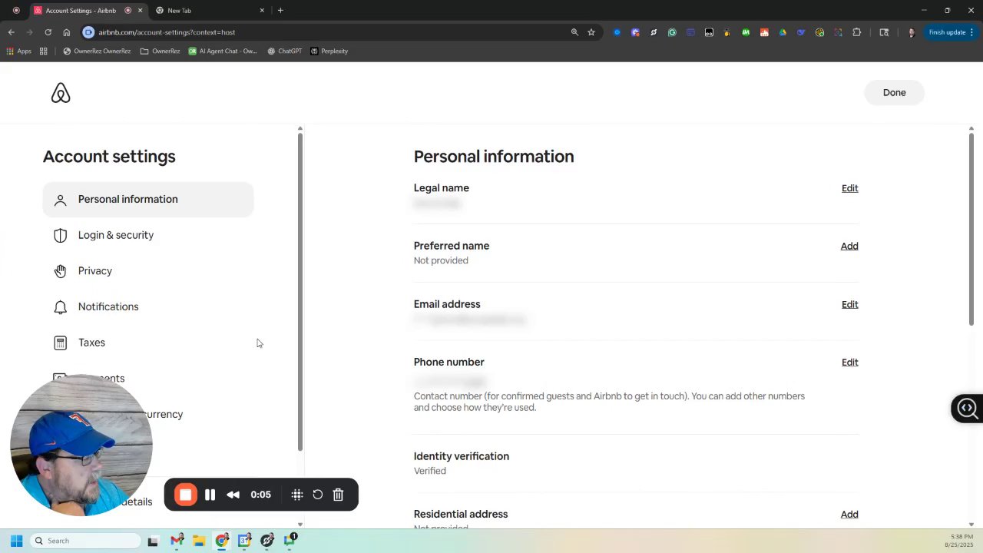
Task: Stop the screen recording
Action: coord(185,495)
